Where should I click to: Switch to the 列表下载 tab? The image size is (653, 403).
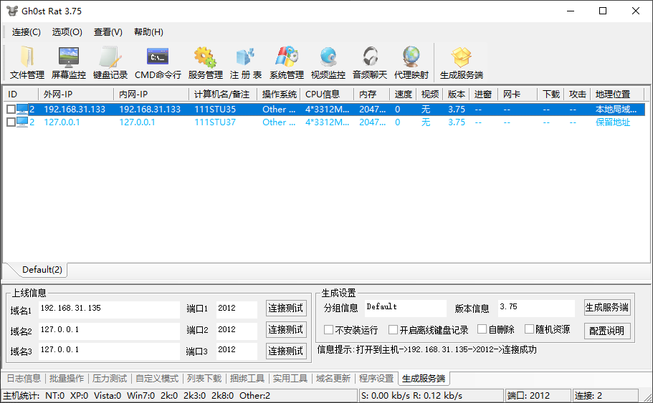click(x=204, y=379)
